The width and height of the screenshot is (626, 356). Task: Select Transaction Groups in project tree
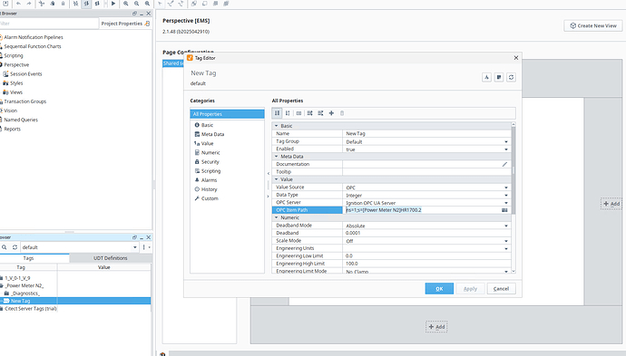pos(25,101)
